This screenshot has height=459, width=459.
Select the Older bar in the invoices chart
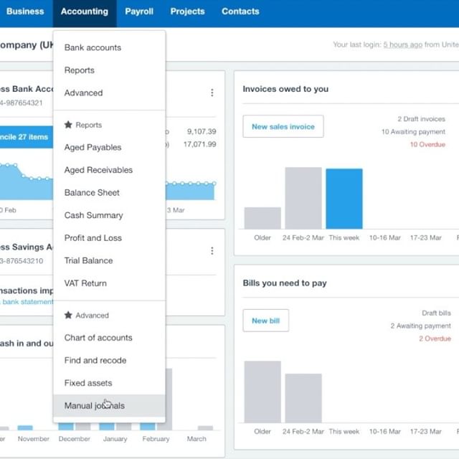pyautogui.click(x=262, y=218)
